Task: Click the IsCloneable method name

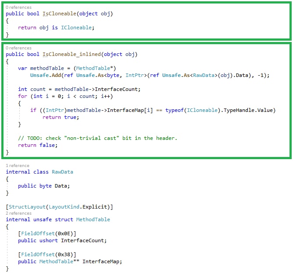Action: click(59, 14)
